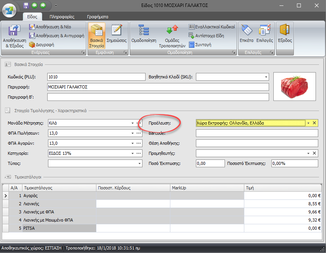This screenshot has width=326, height=253.
Task: Click Εναλλακτικοί Κωδικοί button
Action: click(x=212, y=27)
